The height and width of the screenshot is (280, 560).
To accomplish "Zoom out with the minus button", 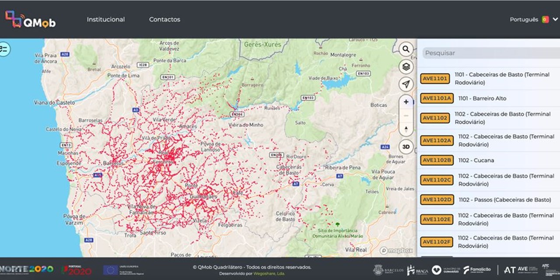I will [x=406, y=115].
